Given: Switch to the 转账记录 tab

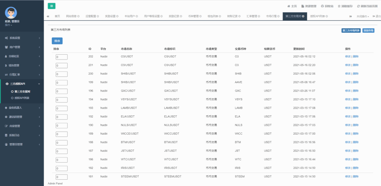Looking at the screenshot, I should pyautogui.click(x=234, y=16).
